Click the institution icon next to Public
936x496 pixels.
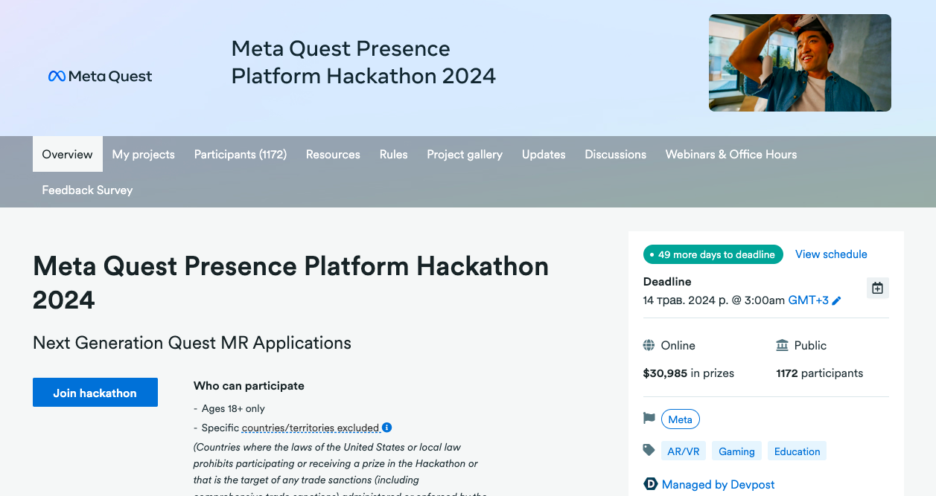(782, 345)
